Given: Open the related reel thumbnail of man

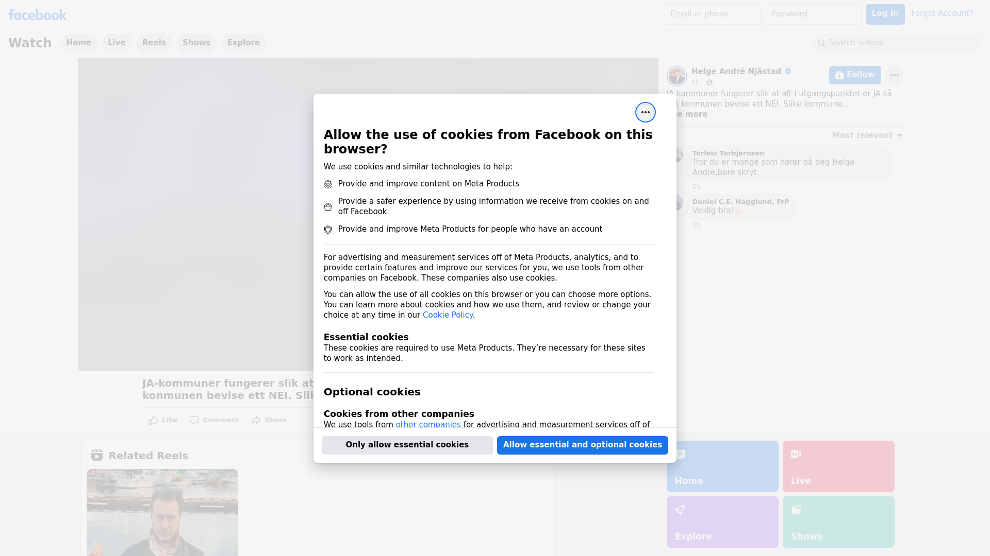Looking at the screenshot, I should 162,512.
